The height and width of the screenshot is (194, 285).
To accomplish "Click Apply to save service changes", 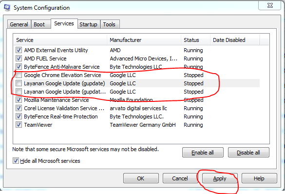I will pyautogui.click(x=220, y=178).
